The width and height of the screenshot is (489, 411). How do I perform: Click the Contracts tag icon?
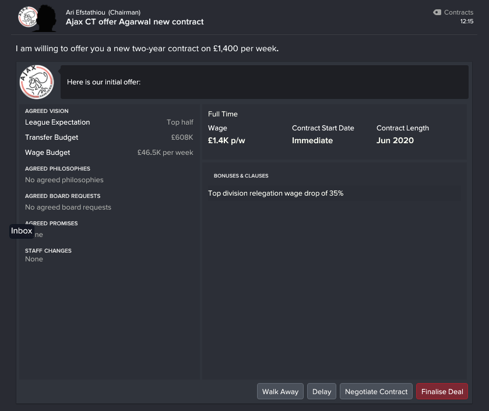click(x=437, y=12)
